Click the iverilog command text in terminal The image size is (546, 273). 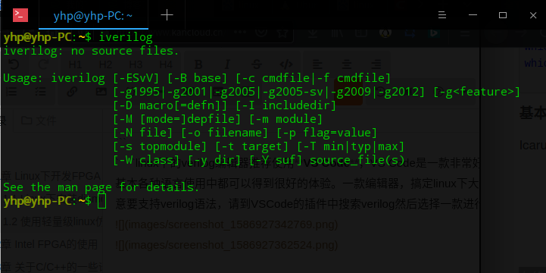pyautogui.click(x=126, y=37)
